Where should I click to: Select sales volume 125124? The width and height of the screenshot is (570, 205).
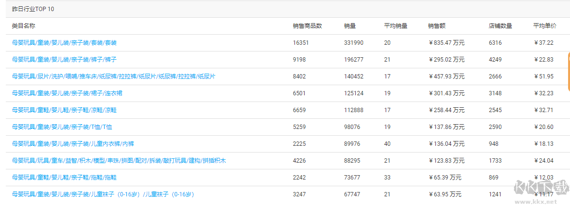point(354,93)
